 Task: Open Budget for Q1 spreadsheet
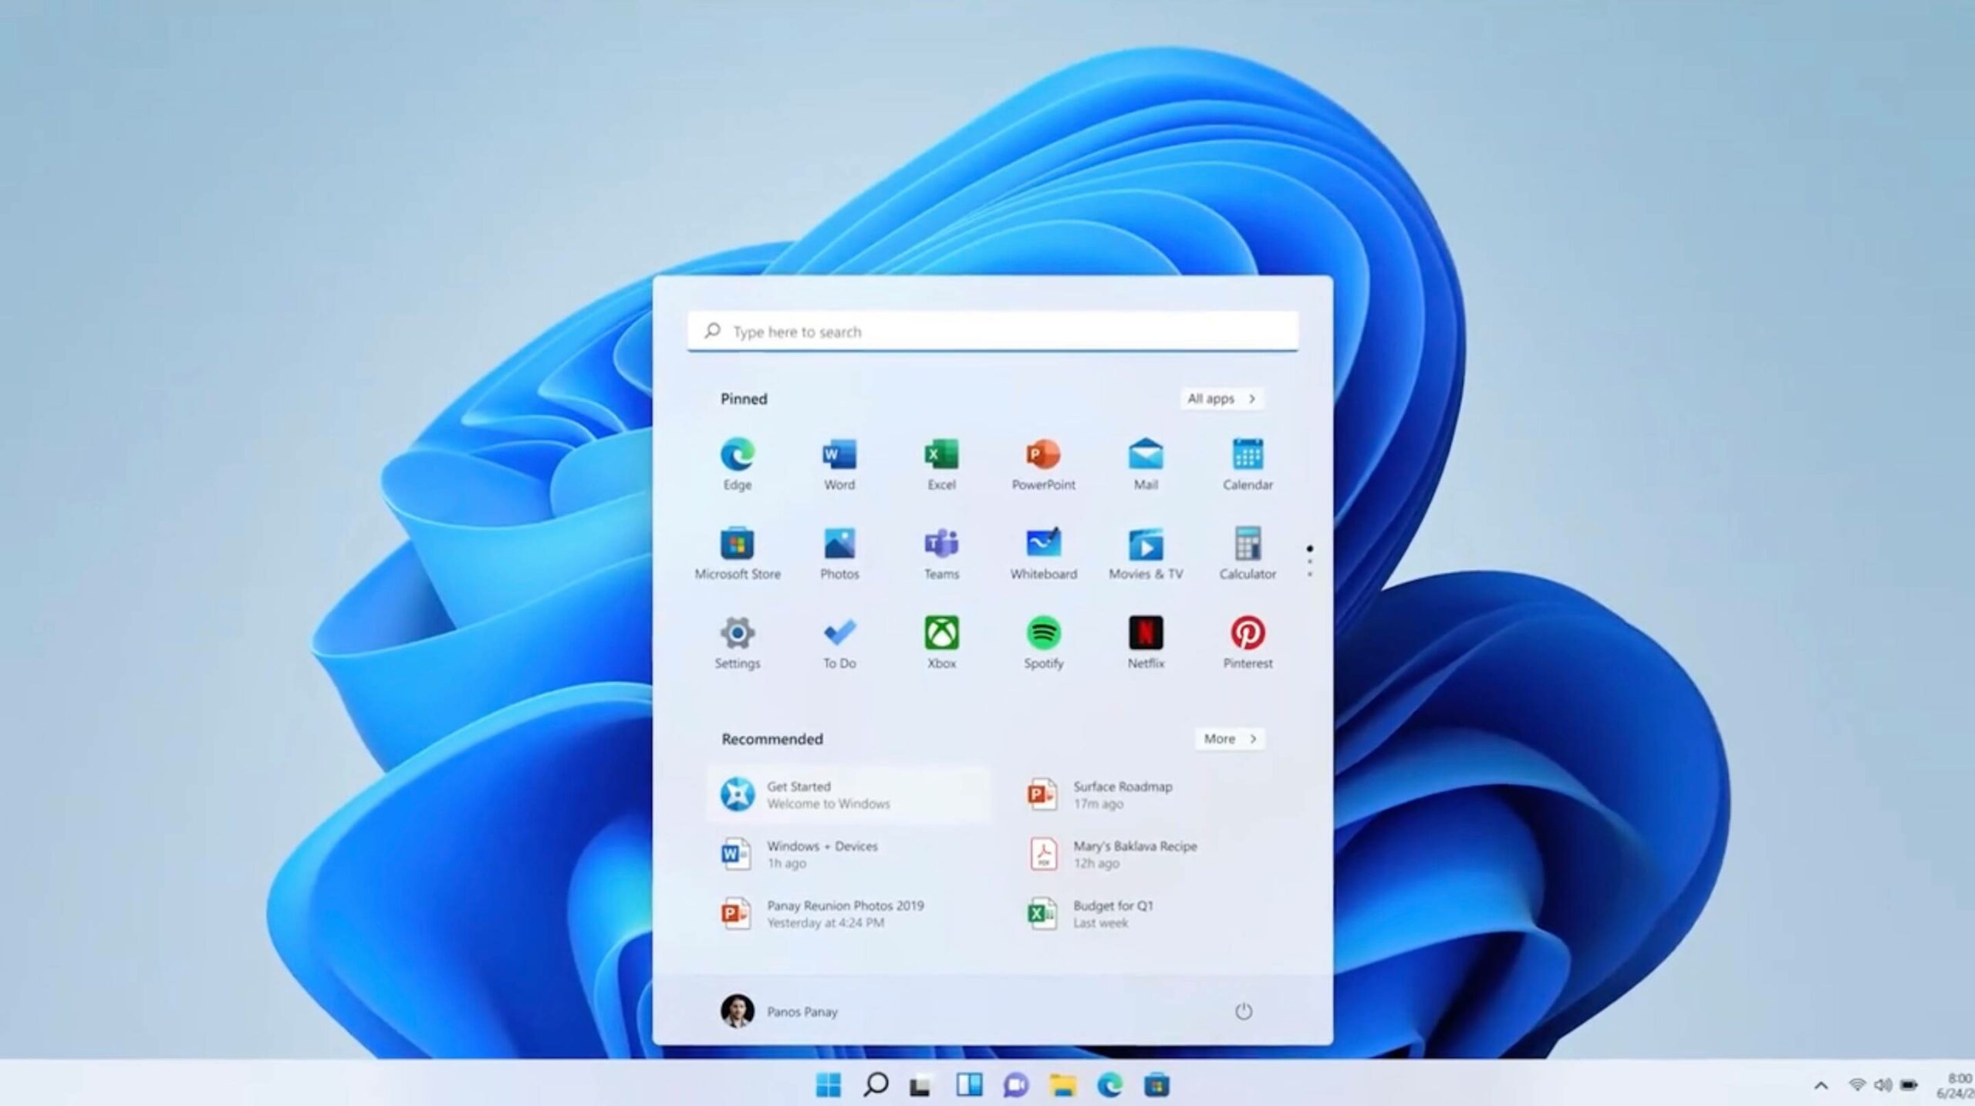click(1112, 913)
